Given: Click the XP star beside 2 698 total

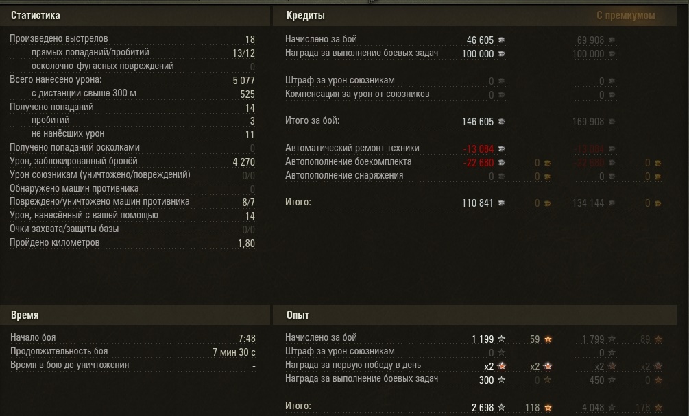Looking at the screenshot, I should [501, 407].
